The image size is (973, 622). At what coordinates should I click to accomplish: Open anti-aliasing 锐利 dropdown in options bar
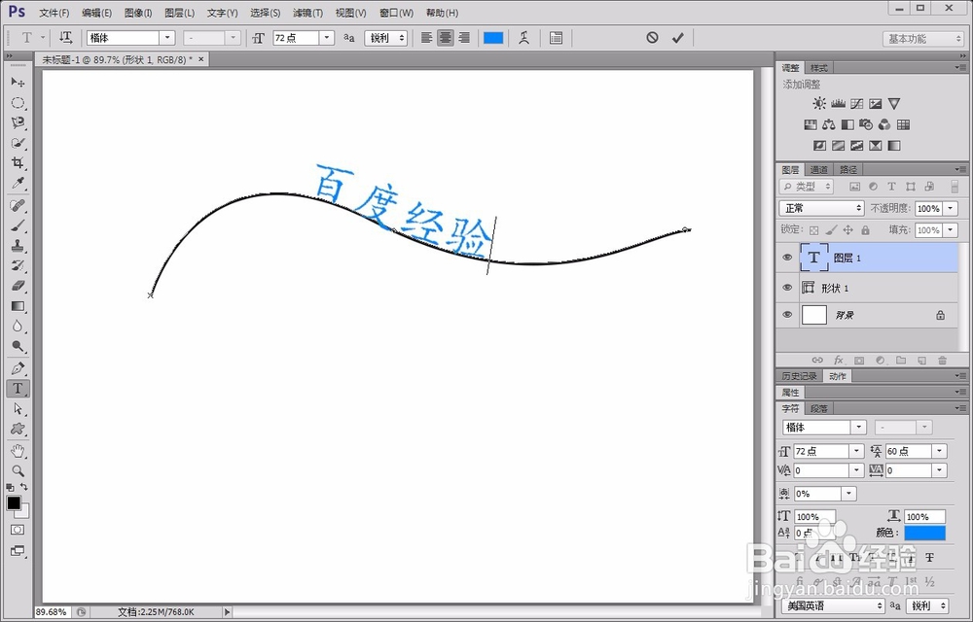(x=386, y=38)
